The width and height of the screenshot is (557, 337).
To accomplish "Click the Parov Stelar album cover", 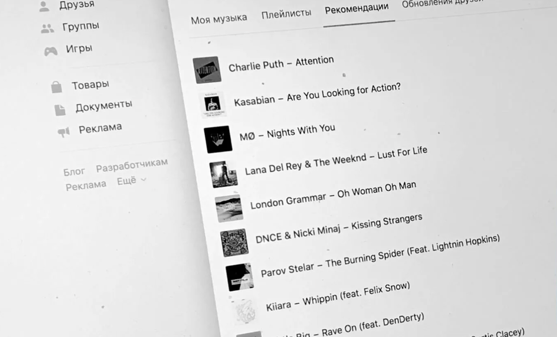I will tap(240, 277).
